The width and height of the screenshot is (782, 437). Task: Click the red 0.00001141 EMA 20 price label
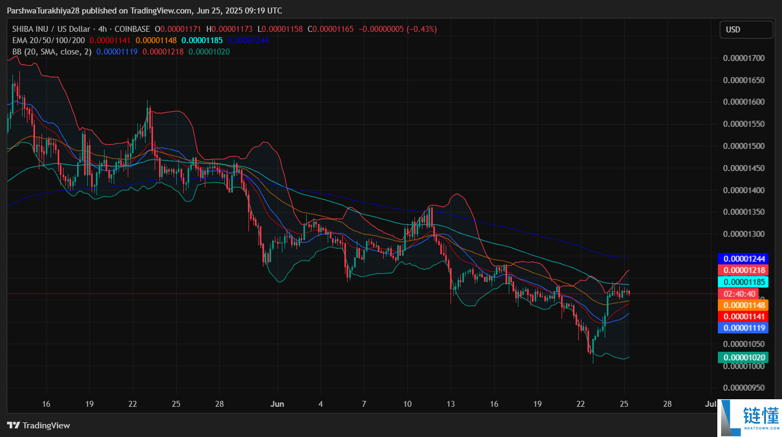coord(744,316)
